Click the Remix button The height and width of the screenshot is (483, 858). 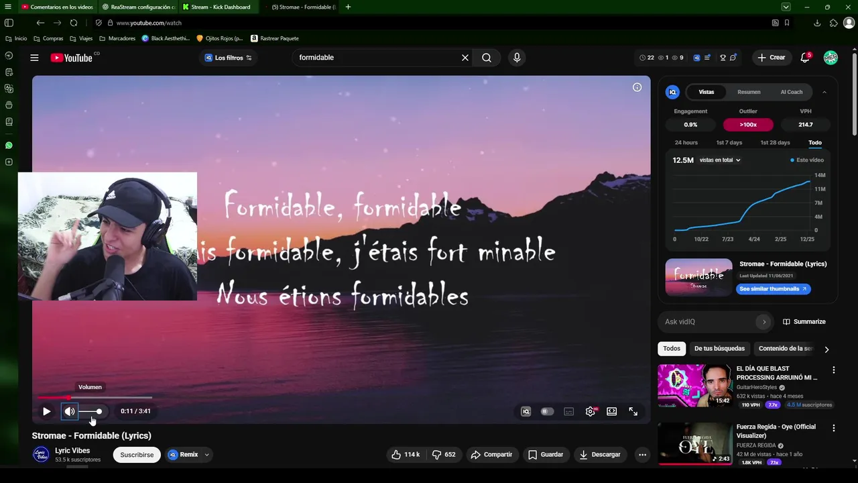click(x=183, y=455)
